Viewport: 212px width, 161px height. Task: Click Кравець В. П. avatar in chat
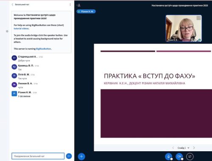[x=14, y=67]
